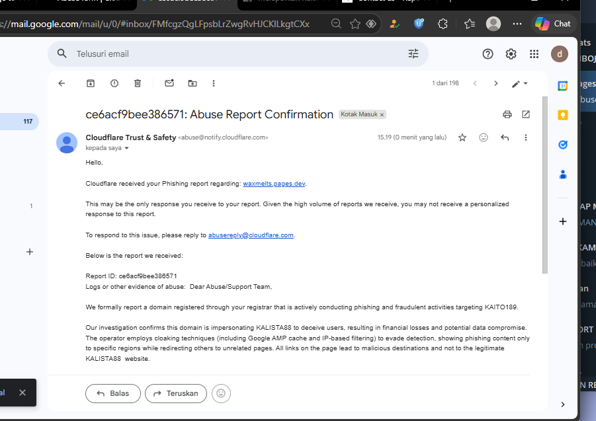This screenshot has width=596, height=421.
Task: Create new label with plus in left sidebar
Action: pos(30,252)
